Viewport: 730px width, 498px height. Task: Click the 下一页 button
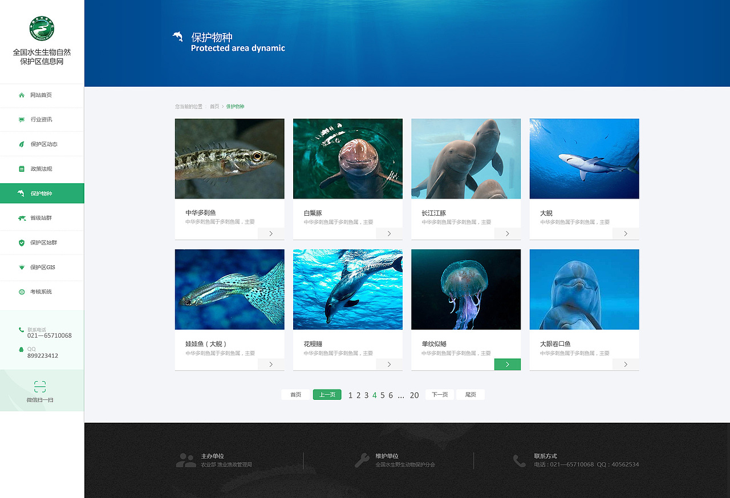pyautogui.click(x=440, y=395)
